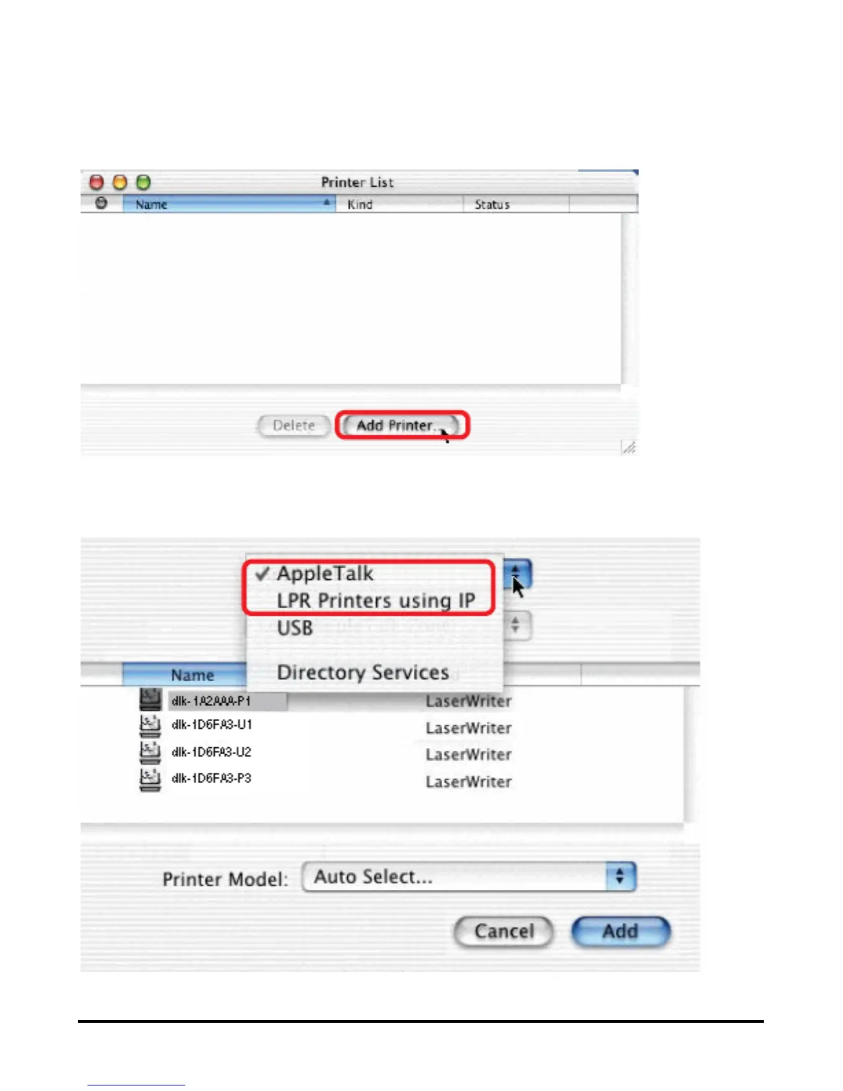
Task: Confirm with the blue Add button
Action: (x=621, y=932)
